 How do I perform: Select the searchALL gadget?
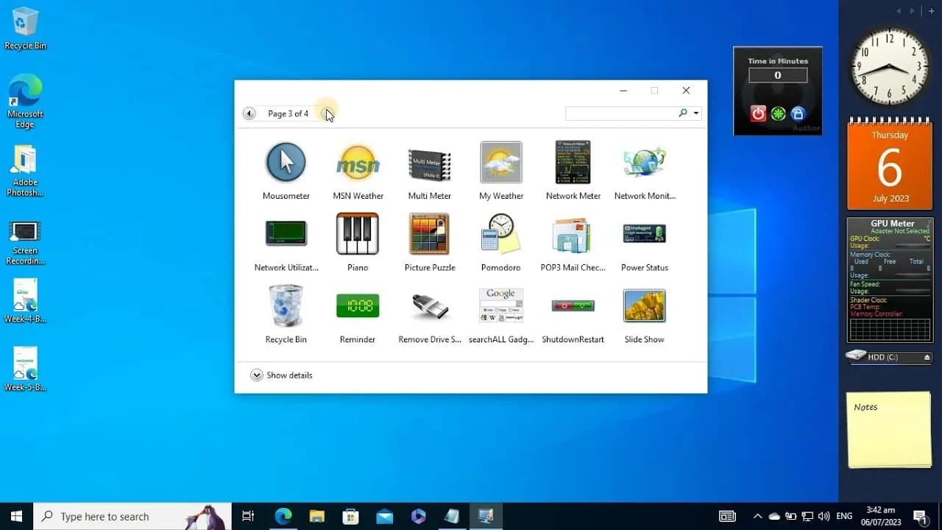point(501,305)
